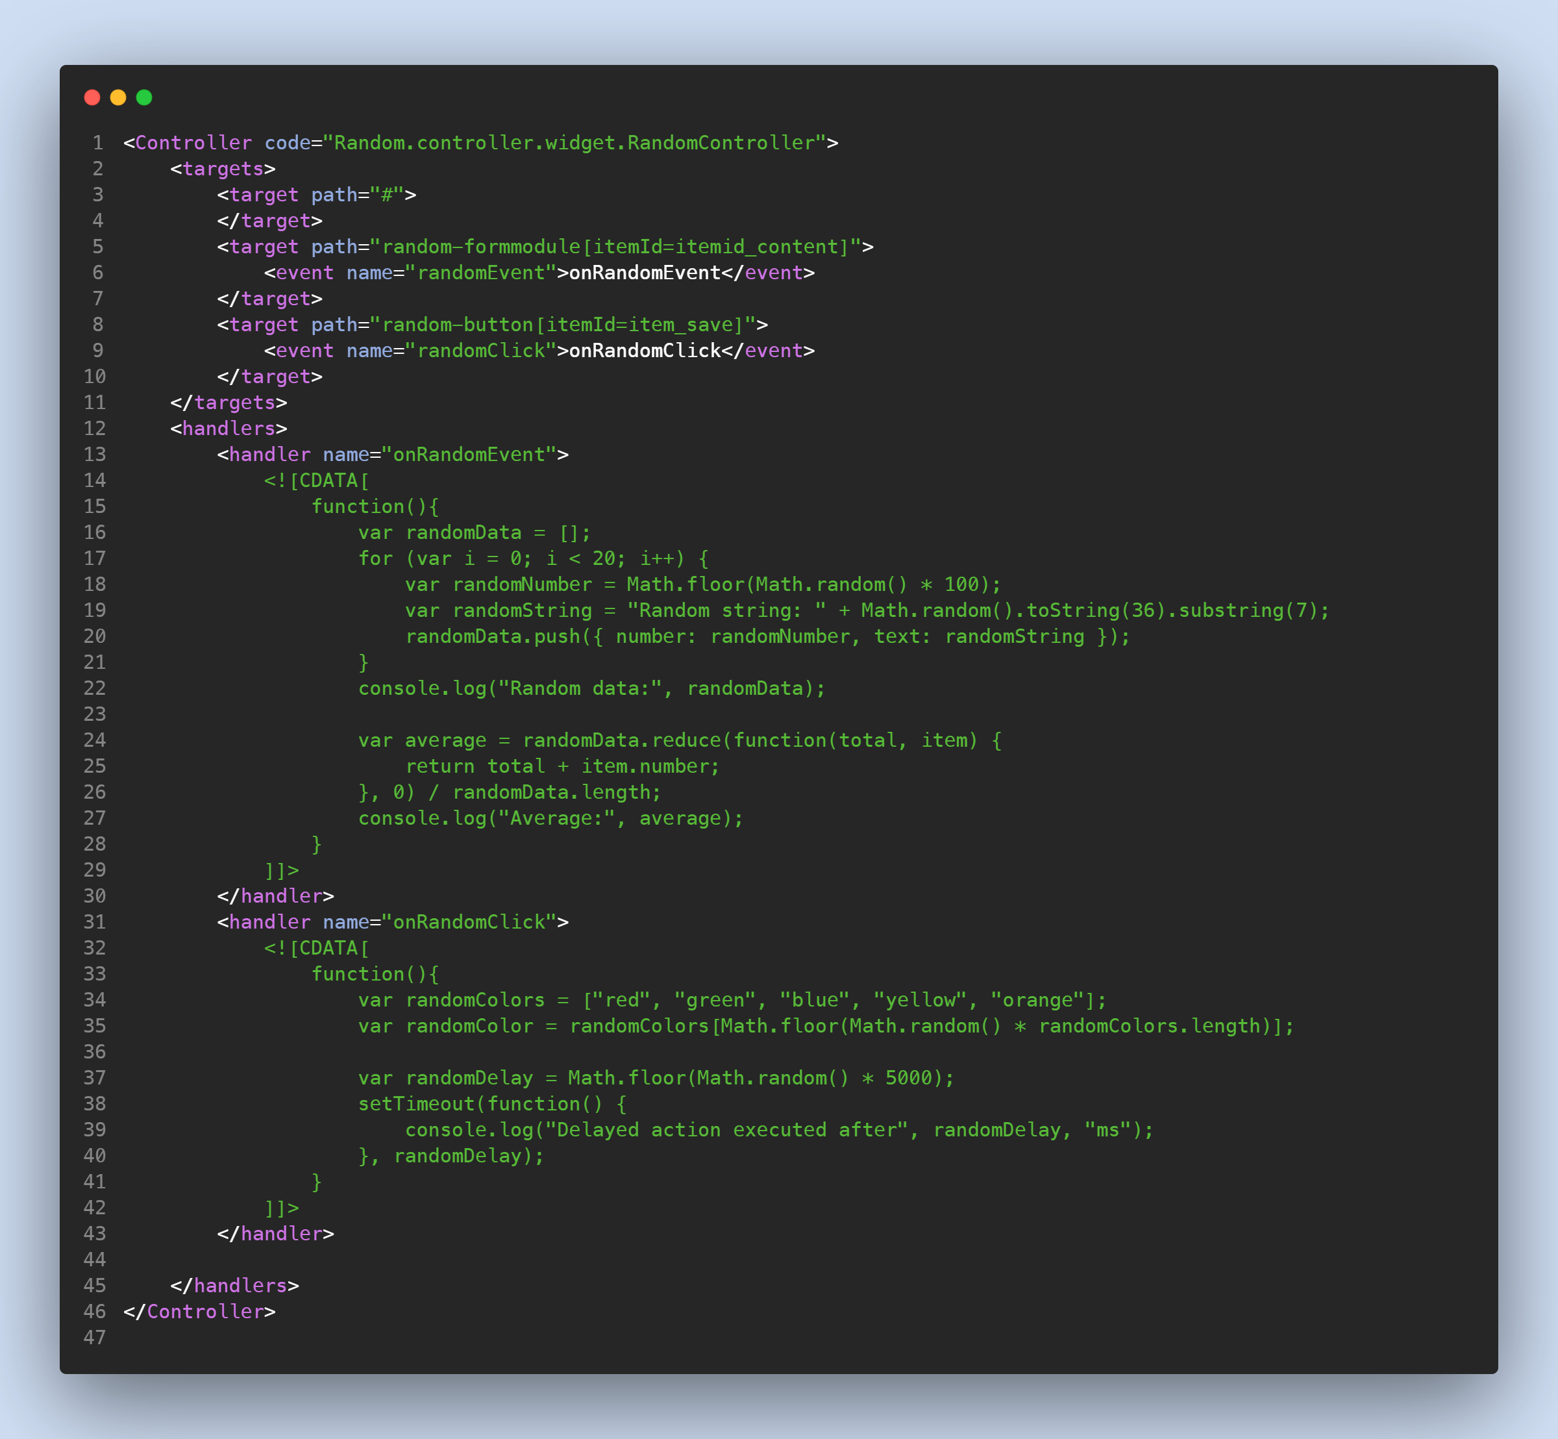Click "/ randomData.length;" on line 26
Screen dimensions: 1558x1439
coord(545,792)
